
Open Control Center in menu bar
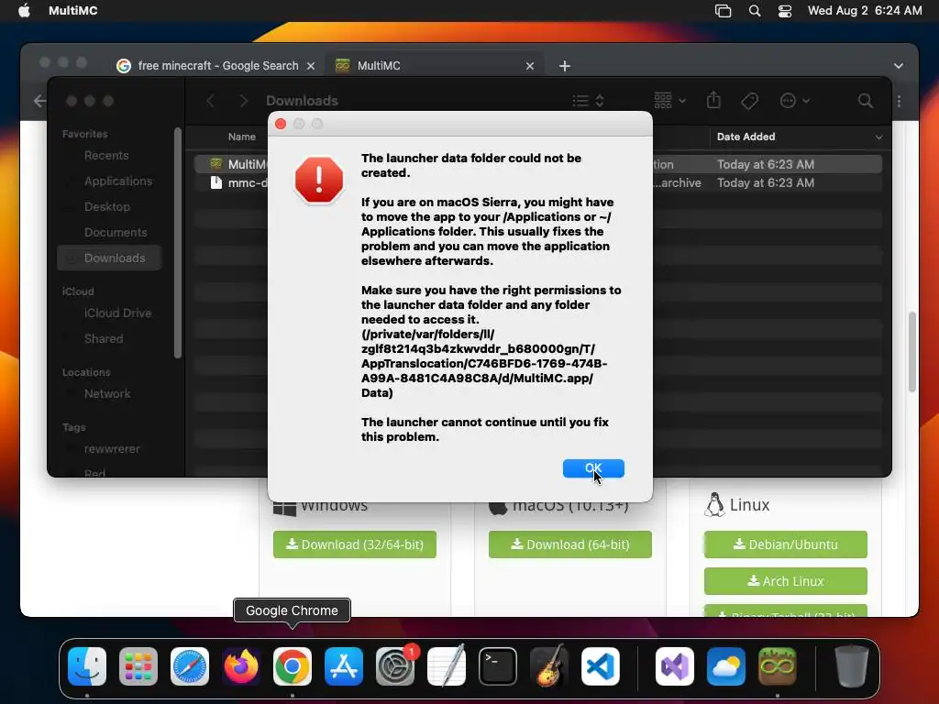point(785,11)
